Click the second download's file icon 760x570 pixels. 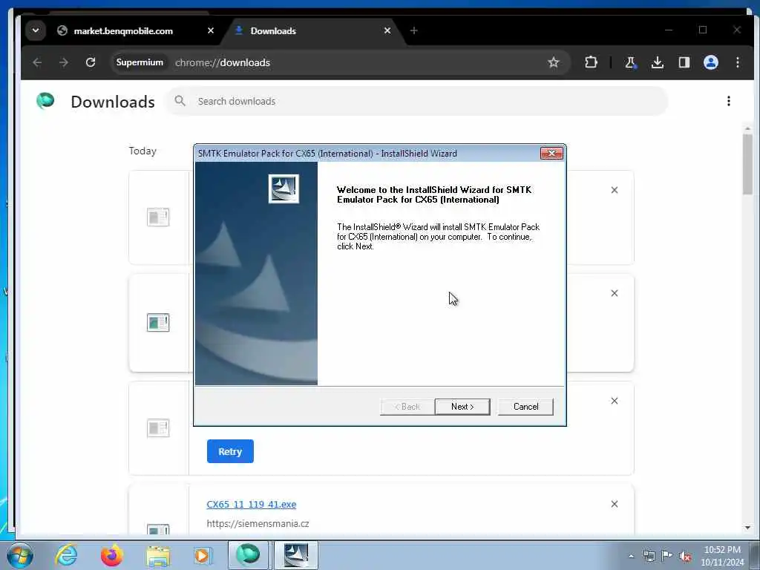(158, 322)
